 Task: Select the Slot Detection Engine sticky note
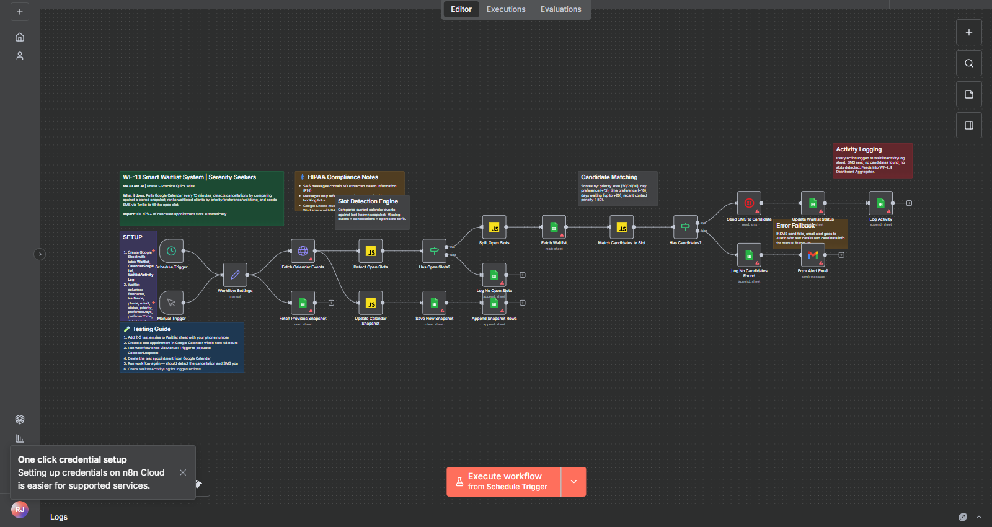(x=372, y=213)
